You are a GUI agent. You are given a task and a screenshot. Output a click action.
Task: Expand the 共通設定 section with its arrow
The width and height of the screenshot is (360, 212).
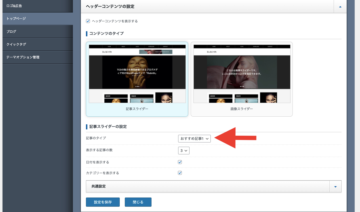pyautogui.click(x=335, y=186)
